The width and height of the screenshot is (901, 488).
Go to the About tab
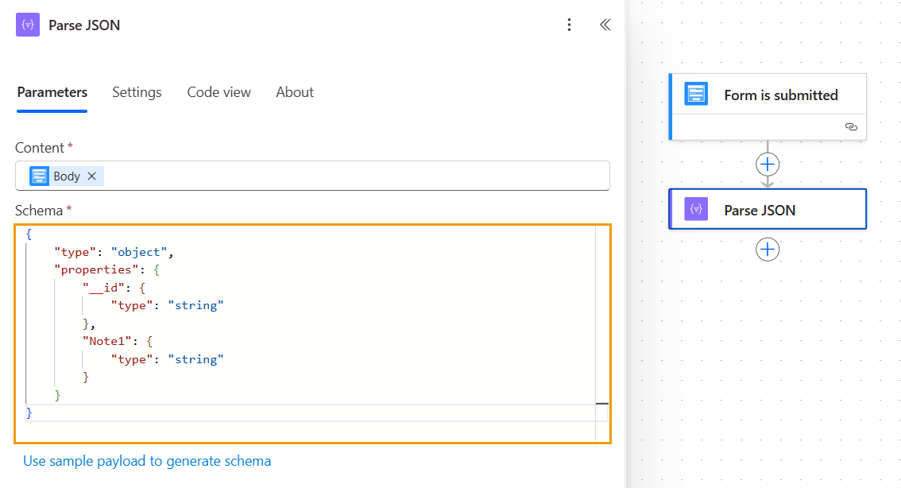point(295,92)
